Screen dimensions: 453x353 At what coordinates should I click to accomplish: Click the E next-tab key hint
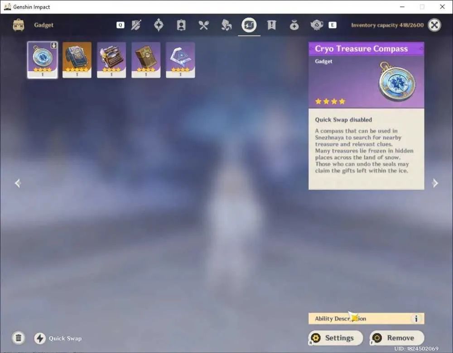pyautogui.click(x=332, y=25)
